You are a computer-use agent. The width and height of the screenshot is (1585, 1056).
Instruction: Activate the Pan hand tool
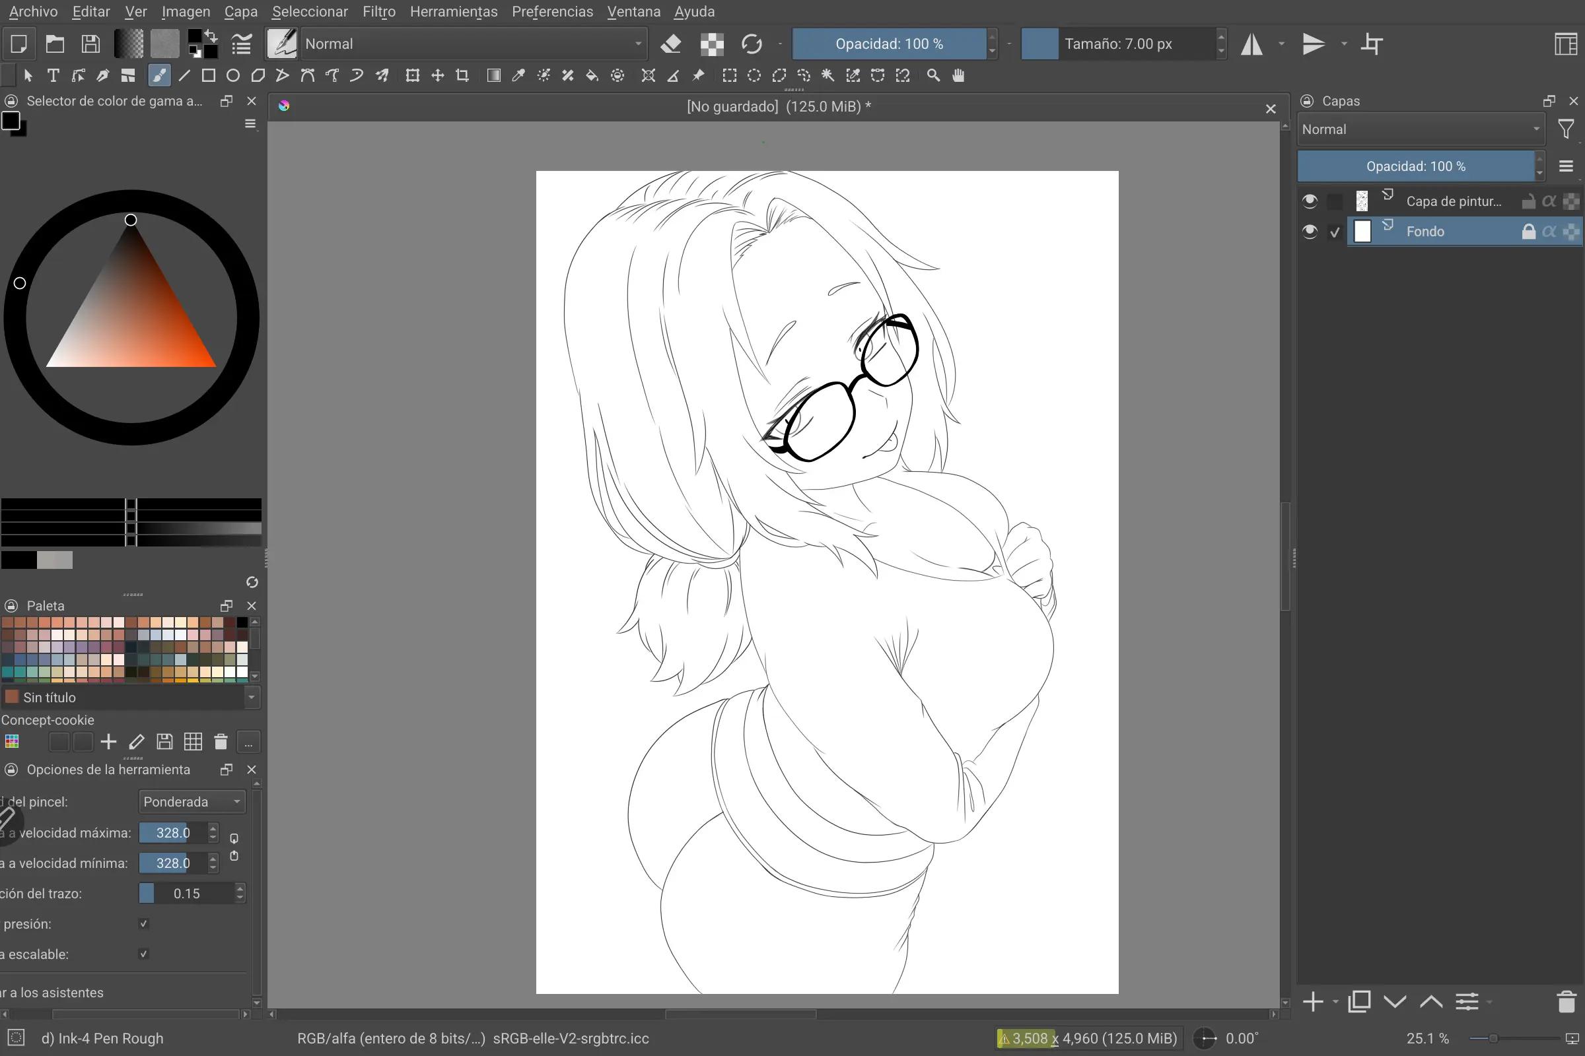pyautogui.click(x=958, y=75)
